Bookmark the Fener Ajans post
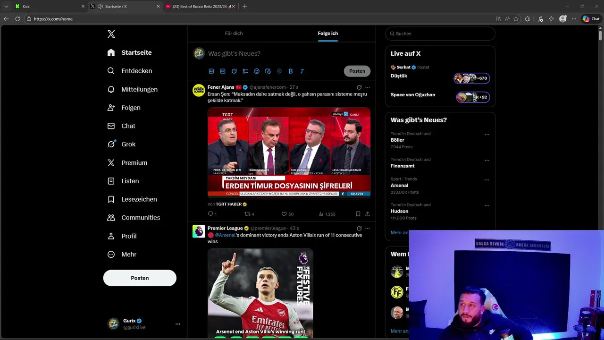The width and height of the screenshot is (604, 340). tap(358, 214)
